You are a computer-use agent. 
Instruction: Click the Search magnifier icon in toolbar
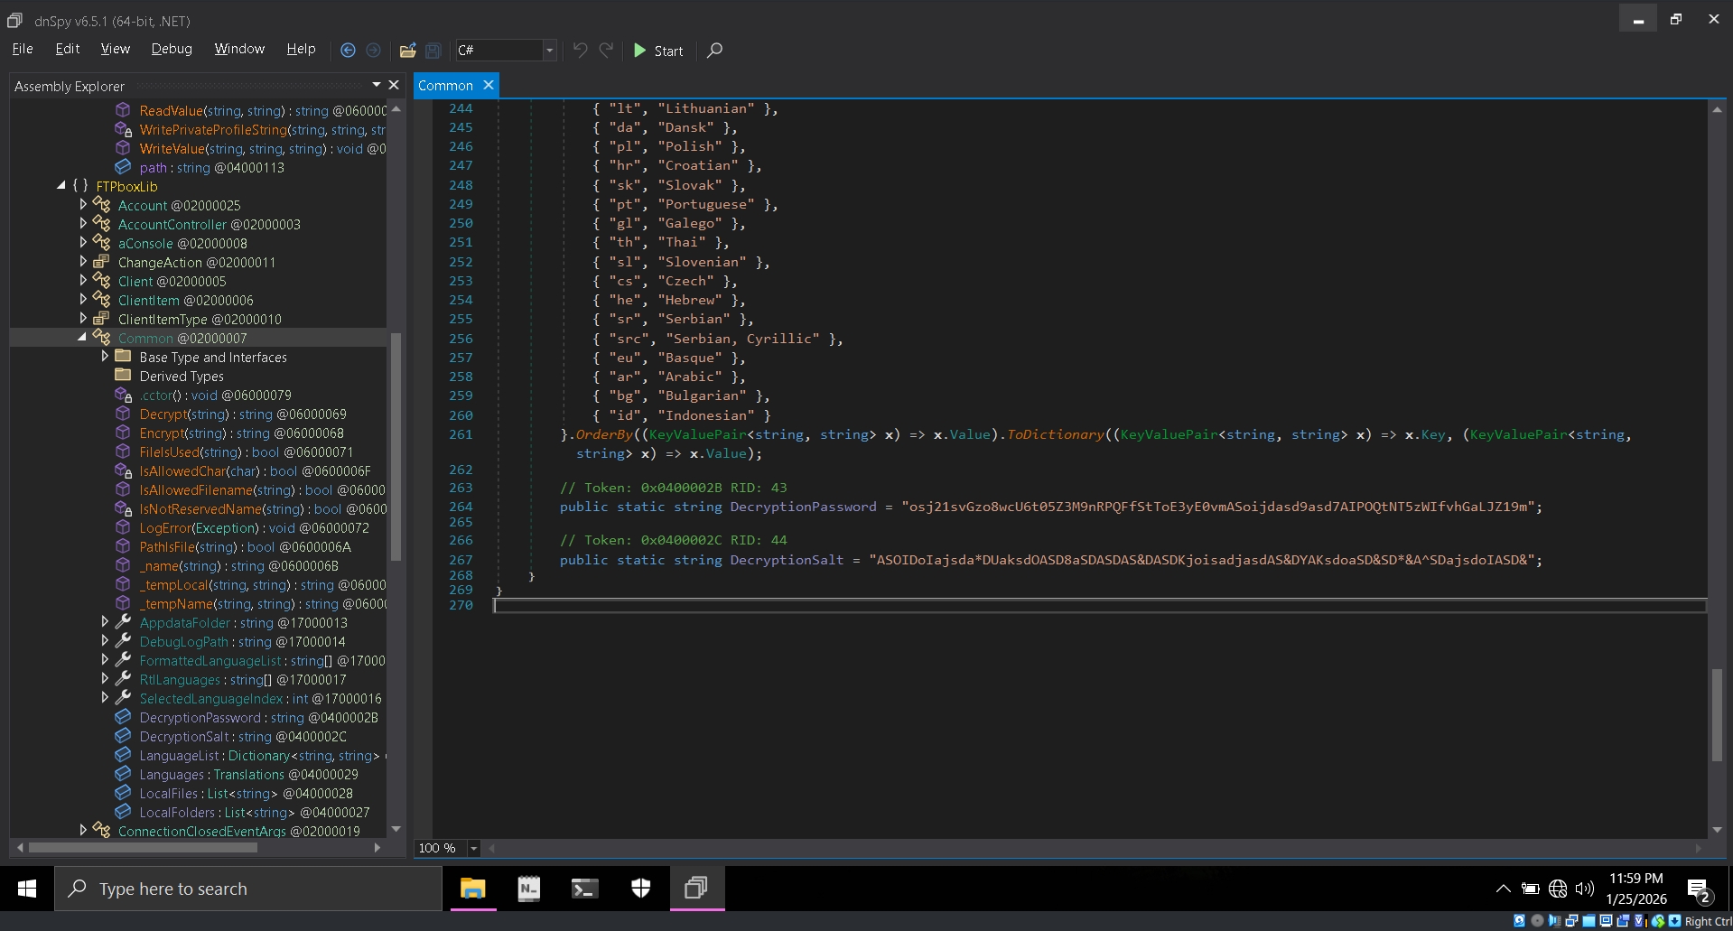point(714,51)
